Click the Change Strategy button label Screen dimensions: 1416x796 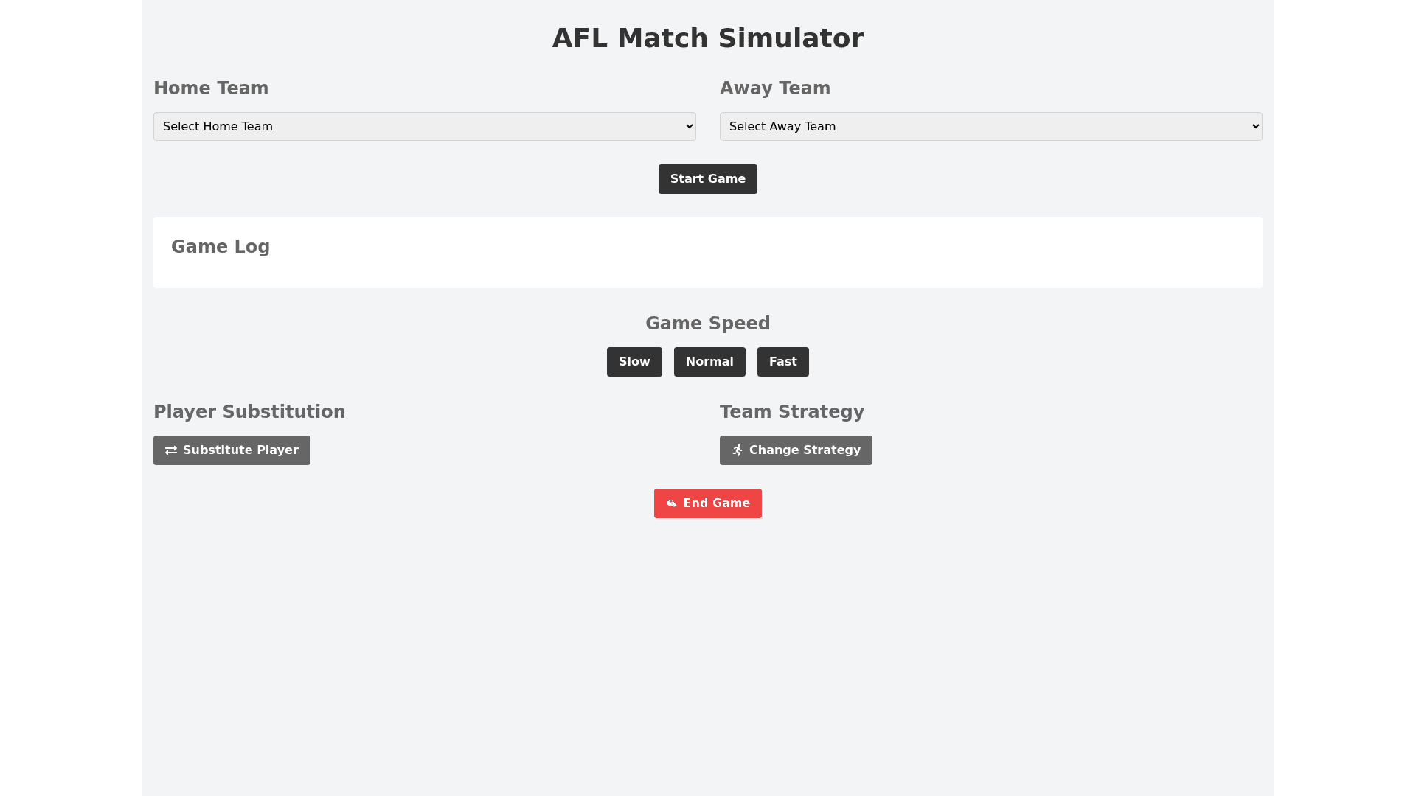point(805,450)
